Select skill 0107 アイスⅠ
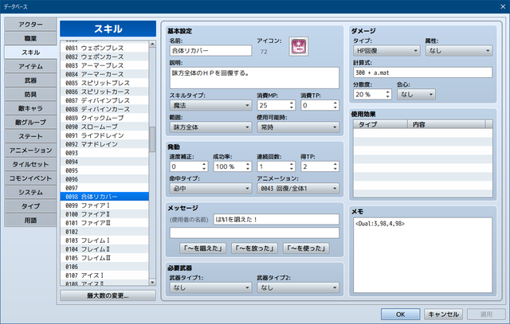 coord(104,275)
